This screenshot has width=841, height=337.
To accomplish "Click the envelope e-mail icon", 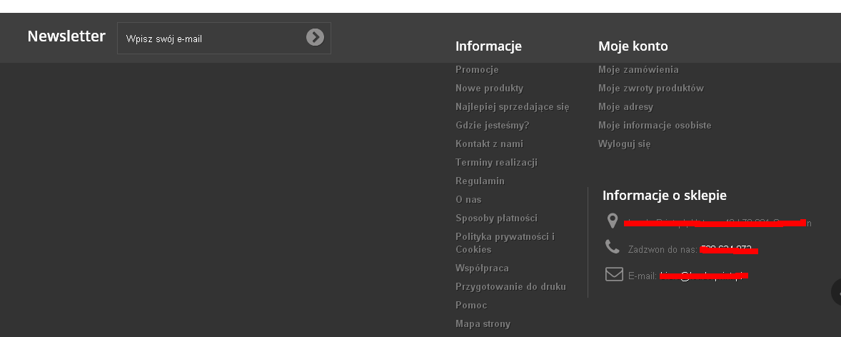I will pyautogui.click(x=614, y=274).
